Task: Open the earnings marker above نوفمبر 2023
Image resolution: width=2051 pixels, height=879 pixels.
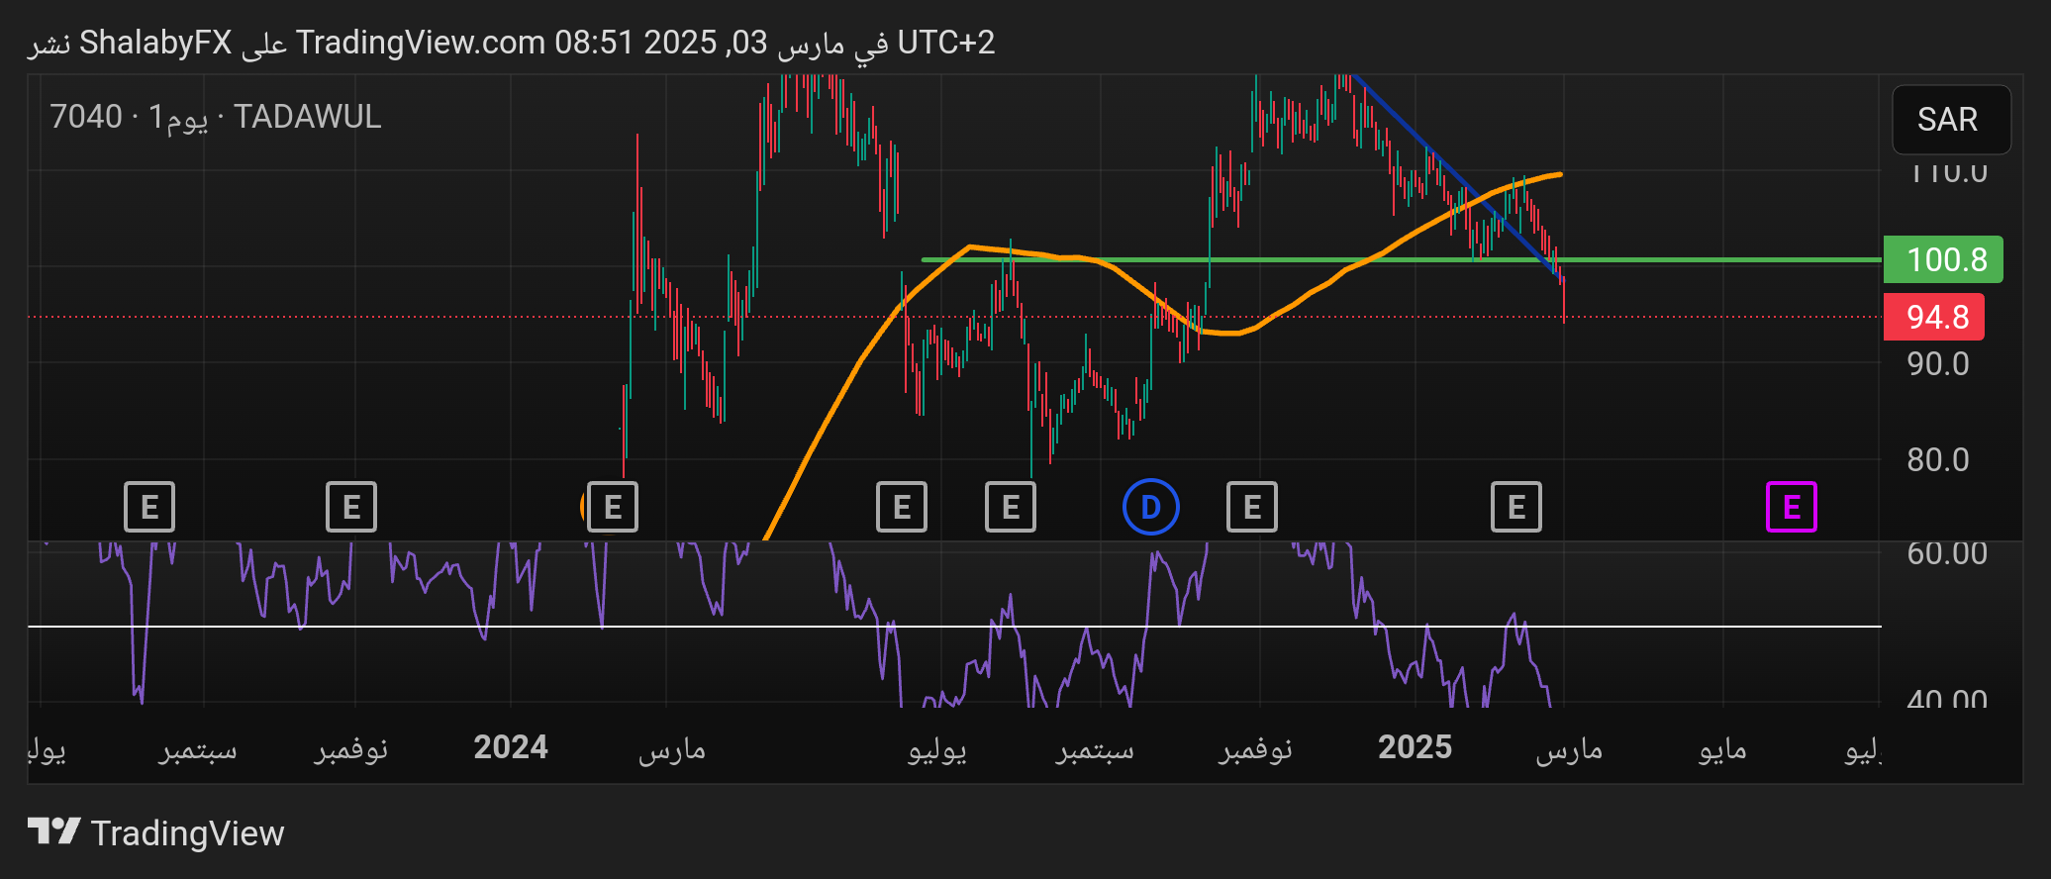Action: 351,507
